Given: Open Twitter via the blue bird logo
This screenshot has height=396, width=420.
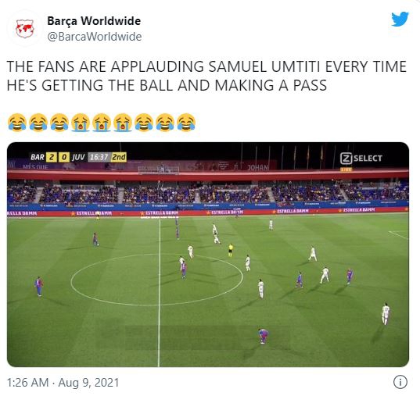Looking at the screenshot, I should point(400,20).
